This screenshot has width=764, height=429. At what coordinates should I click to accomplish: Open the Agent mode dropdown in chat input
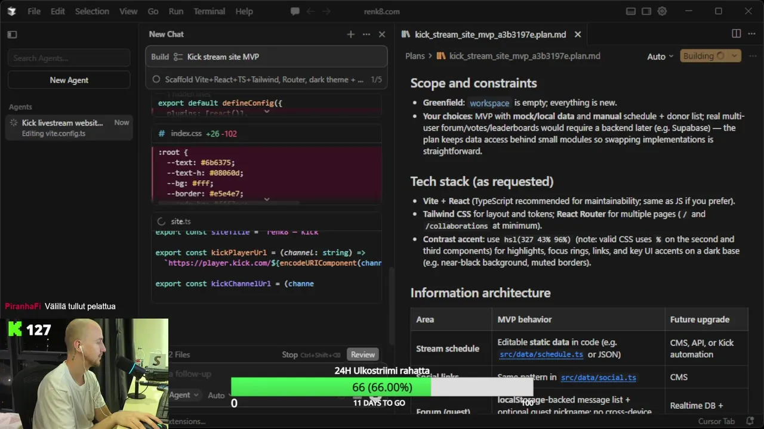pyautogui.click(x=184, y=395)
